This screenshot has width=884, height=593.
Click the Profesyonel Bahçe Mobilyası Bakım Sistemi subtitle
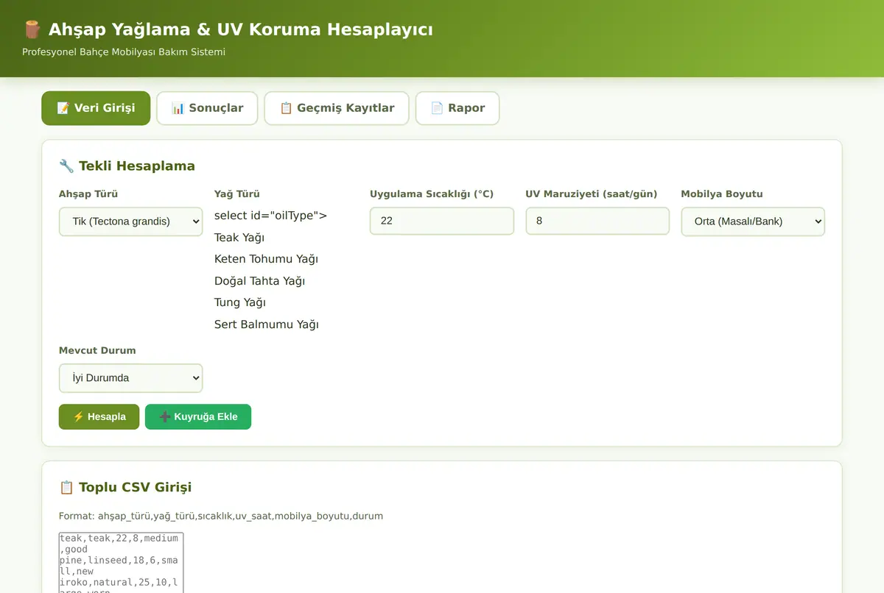(124, 52)
